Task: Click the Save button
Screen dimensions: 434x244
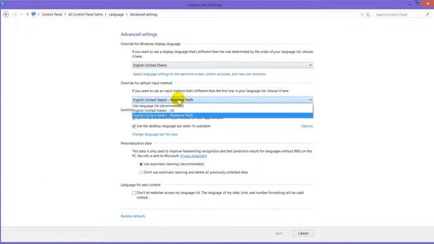Action: pyautogui.click(x=279, y=233)
